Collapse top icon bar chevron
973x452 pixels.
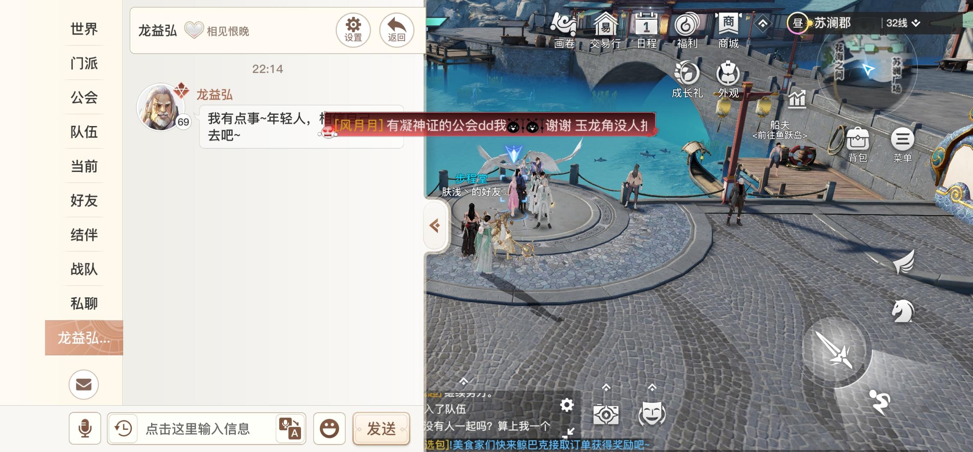[763, 24]
